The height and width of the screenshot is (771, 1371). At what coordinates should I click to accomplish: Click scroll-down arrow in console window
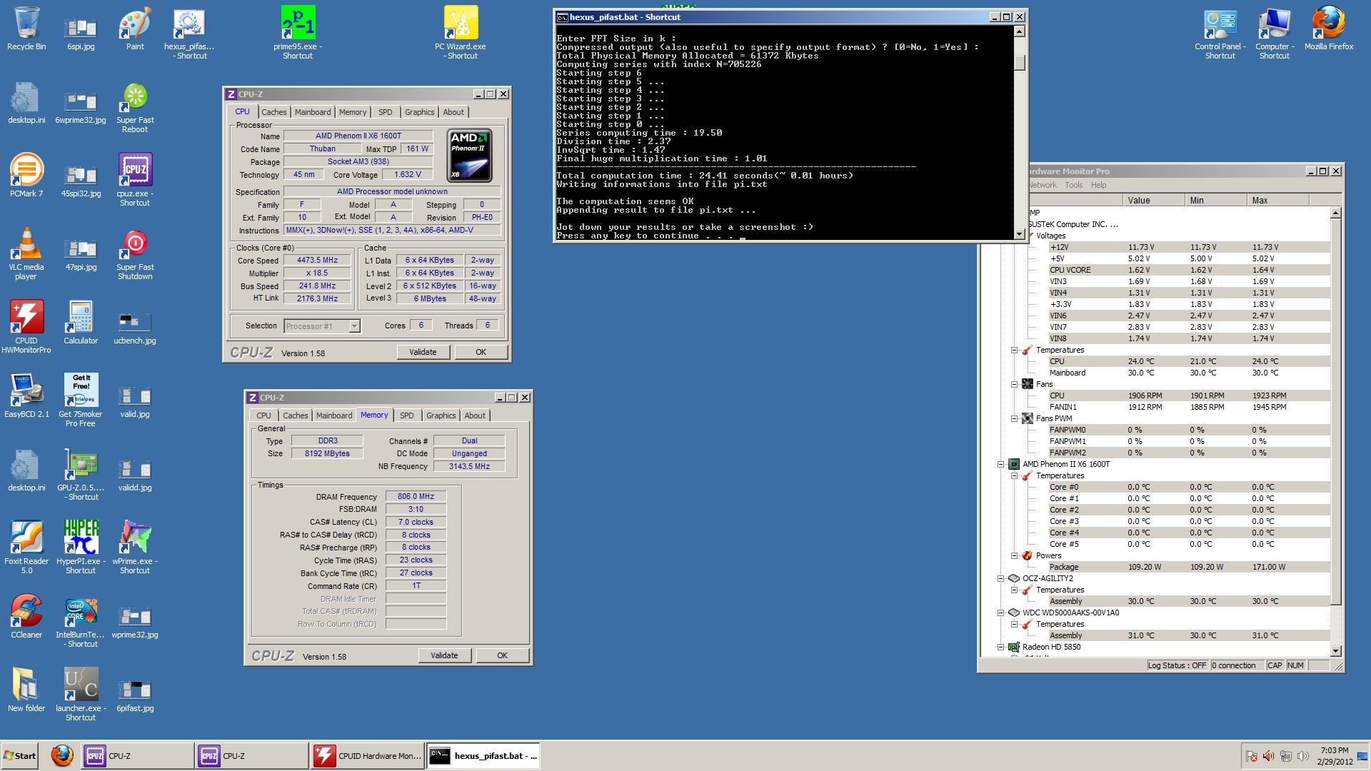pos(1020,233)
